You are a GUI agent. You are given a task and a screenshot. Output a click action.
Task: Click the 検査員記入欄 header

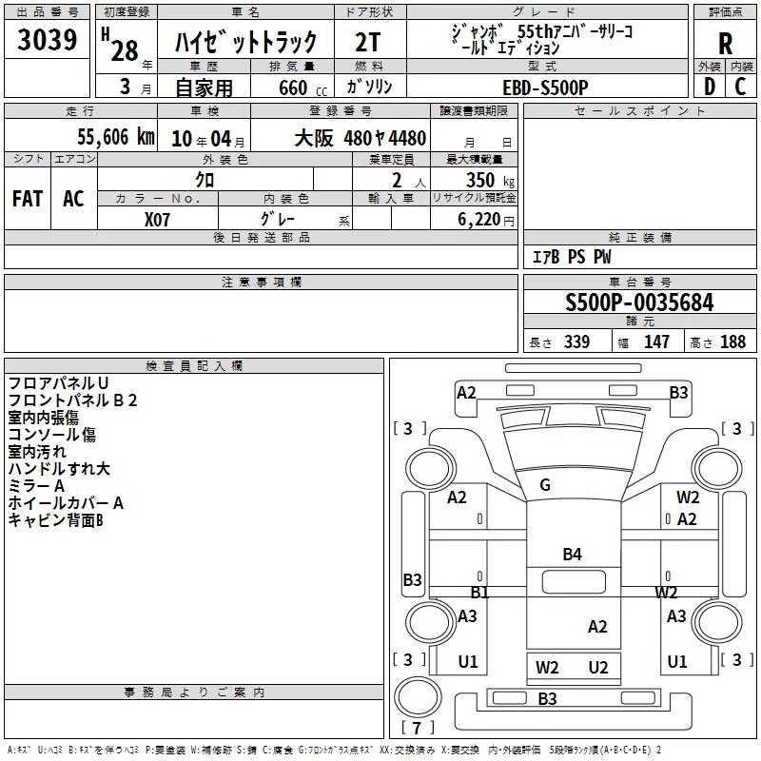tap(194, 365)
